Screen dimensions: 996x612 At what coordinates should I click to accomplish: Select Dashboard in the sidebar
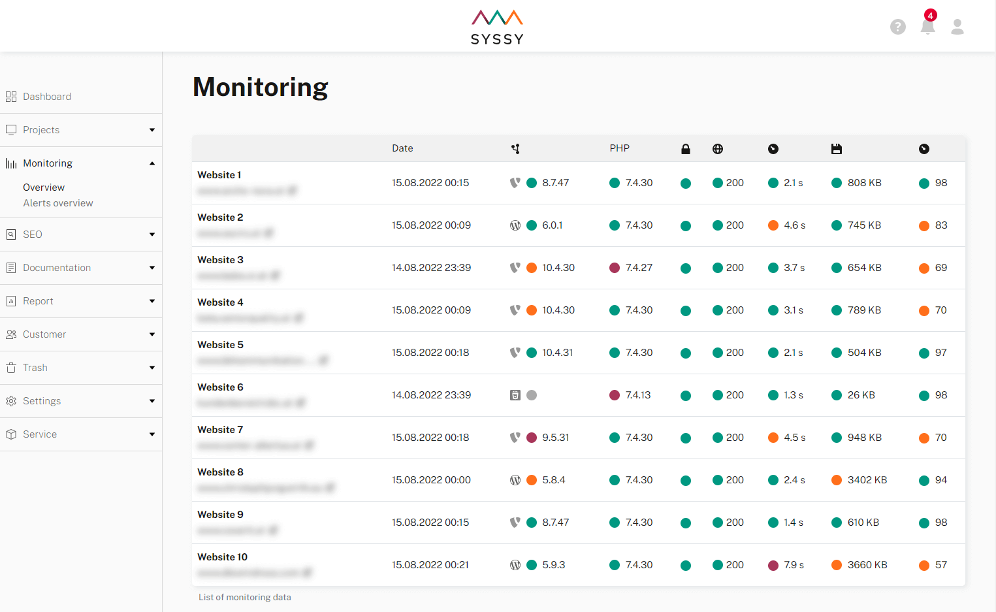pos(46,96)
